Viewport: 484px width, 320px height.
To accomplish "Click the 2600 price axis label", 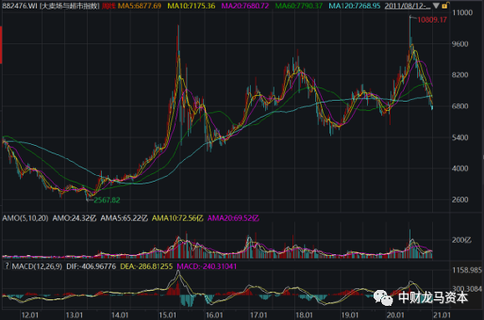I will pos(460,200).
